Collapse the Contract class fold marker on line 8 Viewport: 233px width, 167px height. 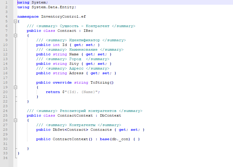(x=15, y=36)
